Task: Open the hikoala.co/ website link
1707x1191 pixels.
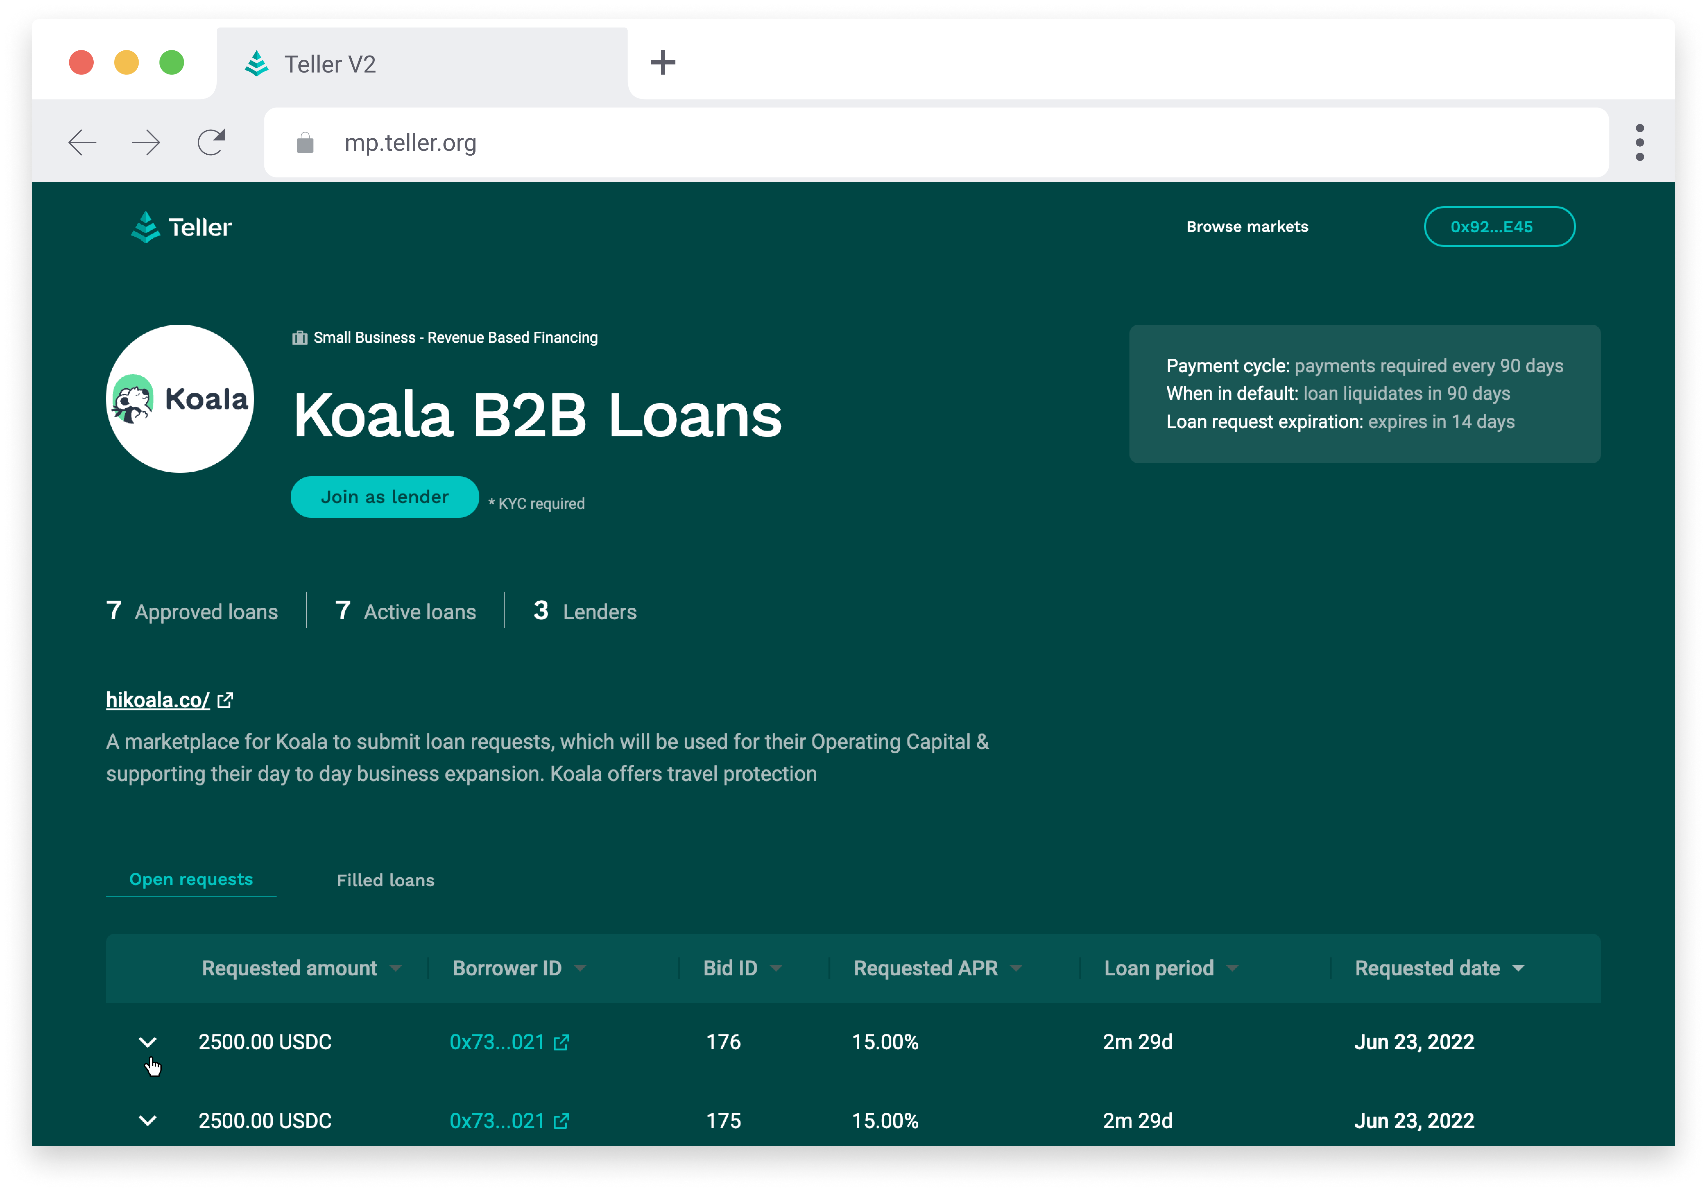Action: pyautogui.click(x=158, y=700)
